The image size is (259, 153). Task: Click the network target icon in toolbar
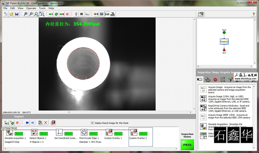click(113, 14)
